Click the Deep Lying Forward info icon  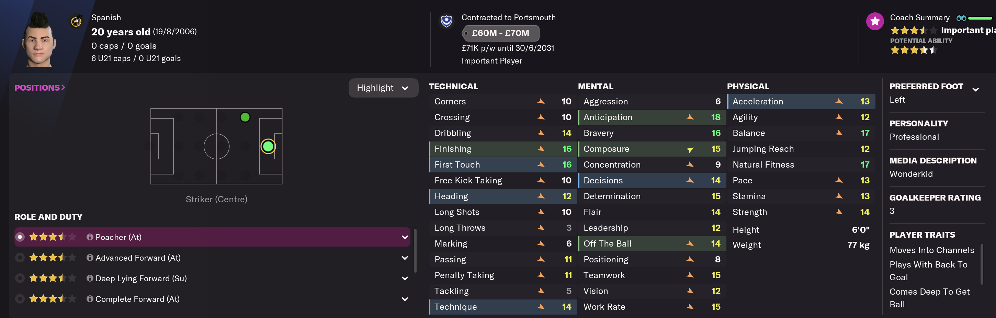click(90, 278)
